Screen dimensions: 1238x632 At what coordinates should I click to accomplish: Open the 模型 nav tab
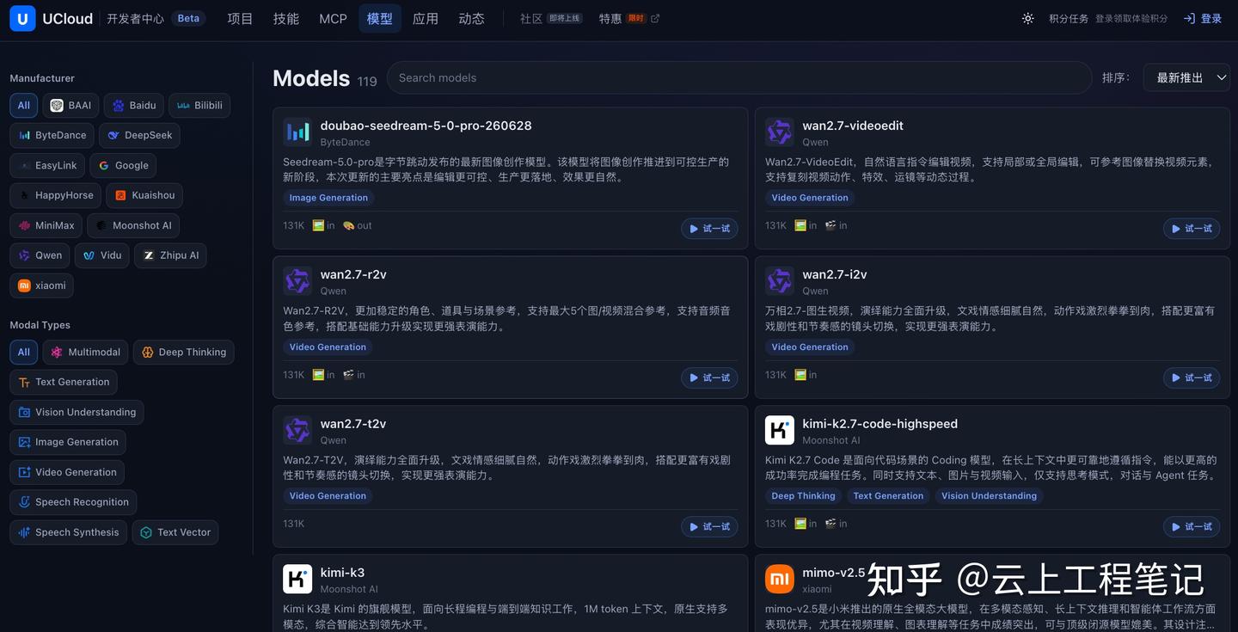380,18
